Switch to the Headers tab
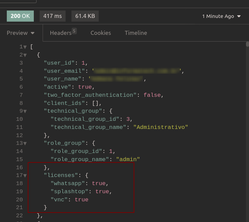The width and height of the screenshot is (249, 222). point(61,33)
